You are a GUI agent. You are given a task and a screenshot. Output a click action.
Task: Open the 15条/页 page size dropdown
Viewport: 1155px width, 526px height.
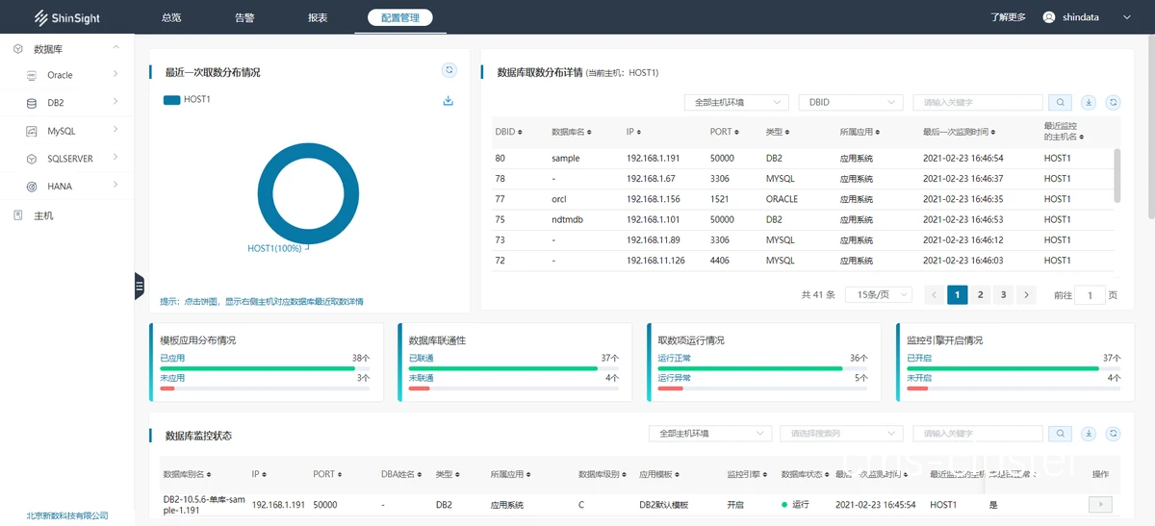[x=879, y=295]
